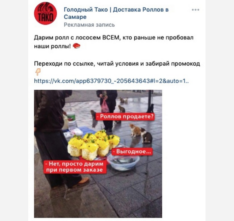The height and width of the screenshot is (221, 234).
Task: Follow the vk.com/app6379730 promo link
Action: [111, 81]
